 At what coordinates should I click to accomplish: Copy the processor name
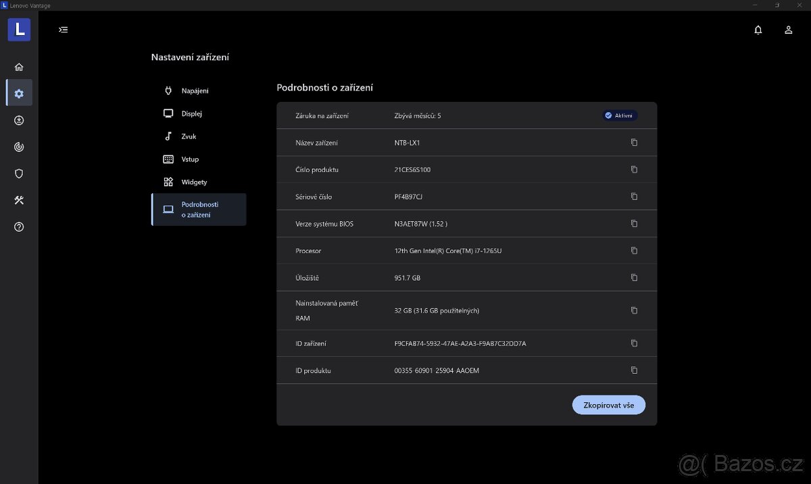(634, 251)
